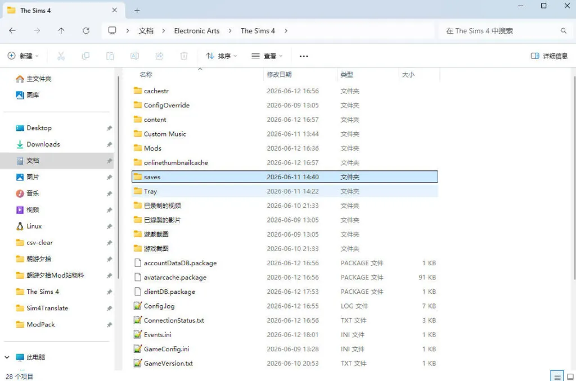576x381 pixels.
Task: Close The Sims 4 tab
Action: 115,10
